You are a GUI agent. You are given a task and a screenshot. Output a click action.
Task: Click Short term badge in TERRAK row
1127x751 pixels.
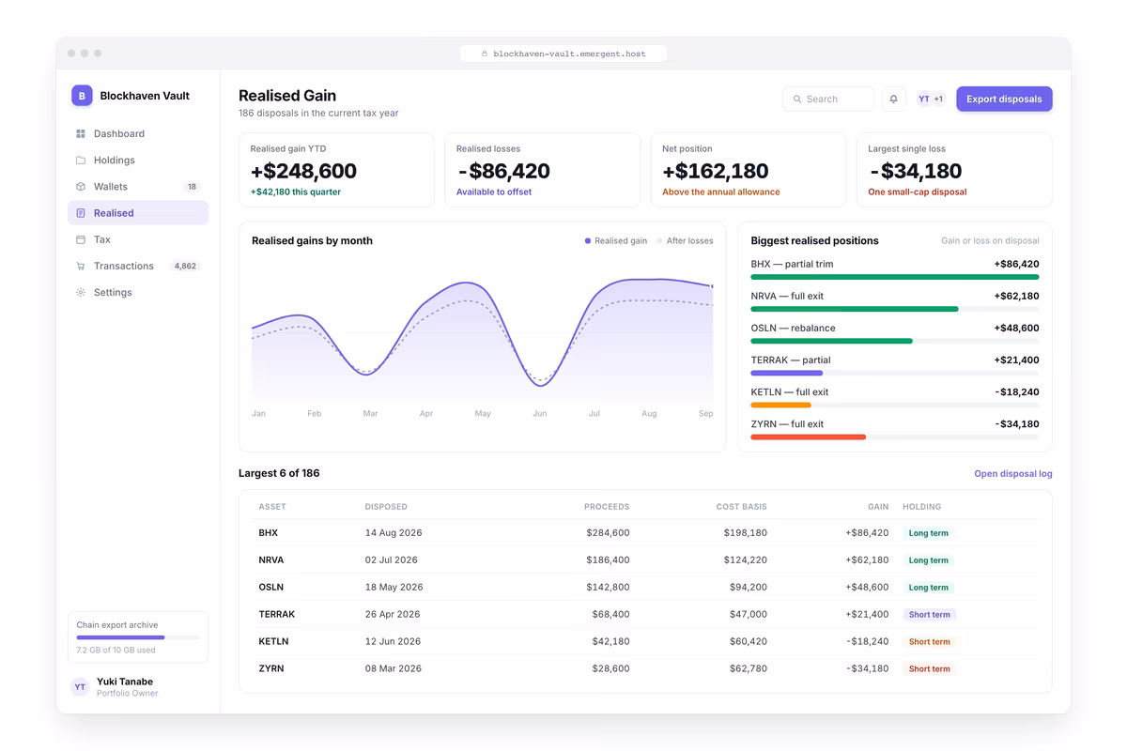(x=930, y=615)
